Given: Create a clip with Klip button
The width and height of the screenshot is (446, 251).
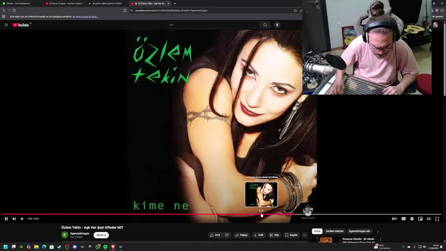Looking at the screenshot, I should (274, 235).
